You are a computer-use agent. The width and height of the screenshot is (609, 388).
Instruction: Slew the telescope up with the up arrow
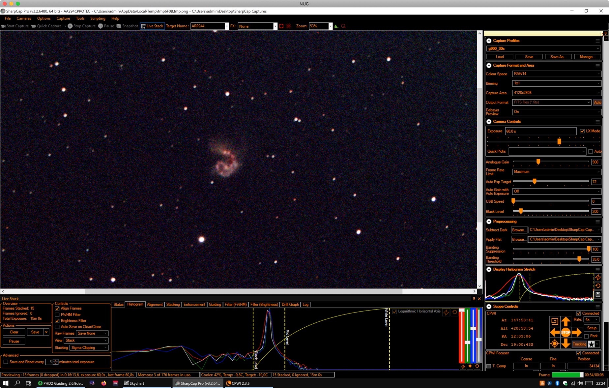tap(566, 321)
